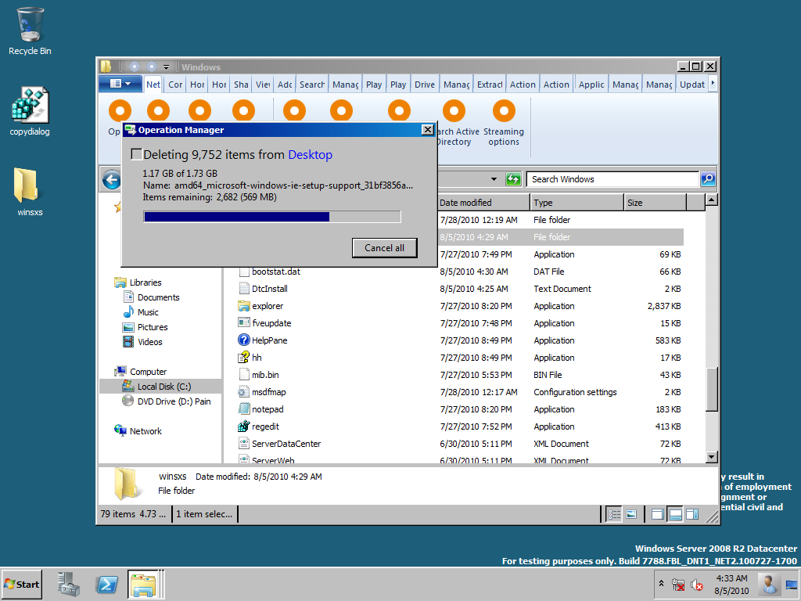Select the copydialog desktop icon
Screen dimensions: 801x601
point(30,111)
